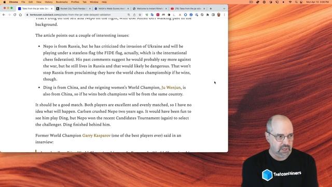Click the forward navigation arrow
The image size is (332, 187).
pos(9,15)
